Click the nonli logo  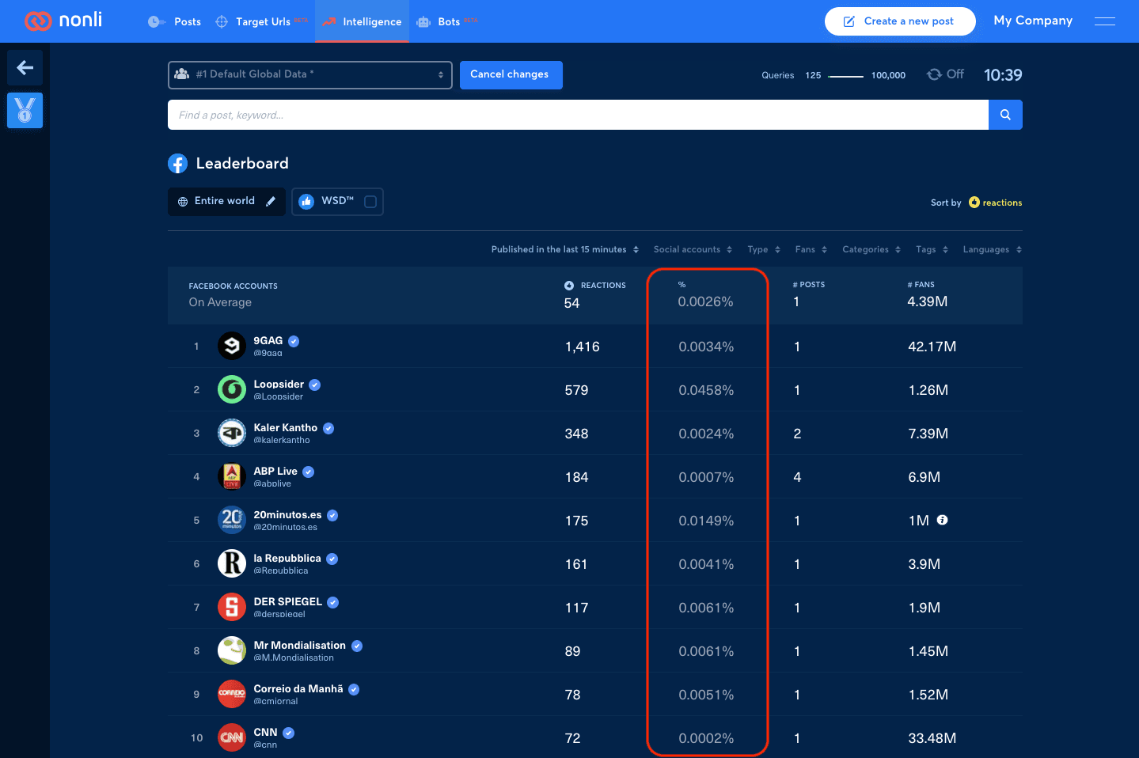[63, 21]
